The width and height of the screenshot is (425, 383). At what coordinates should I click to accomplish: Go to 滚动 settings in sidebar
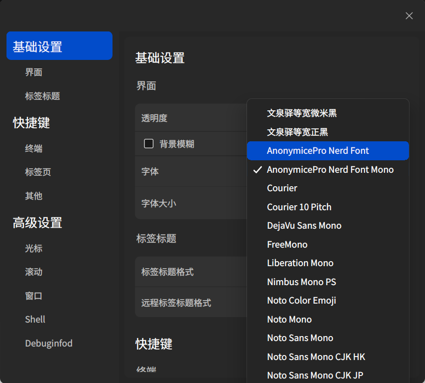pyautogui.click(x=33, y=272)
